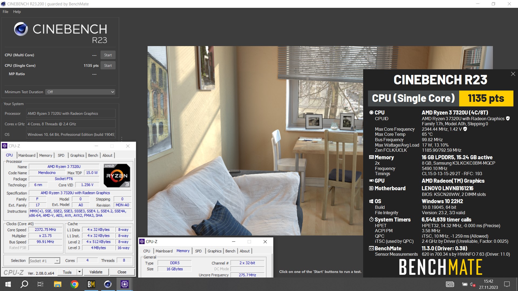Switch to Memory tab in top CPU-Z window
This screenshot has height=291, width=518.
coord(46,155)
